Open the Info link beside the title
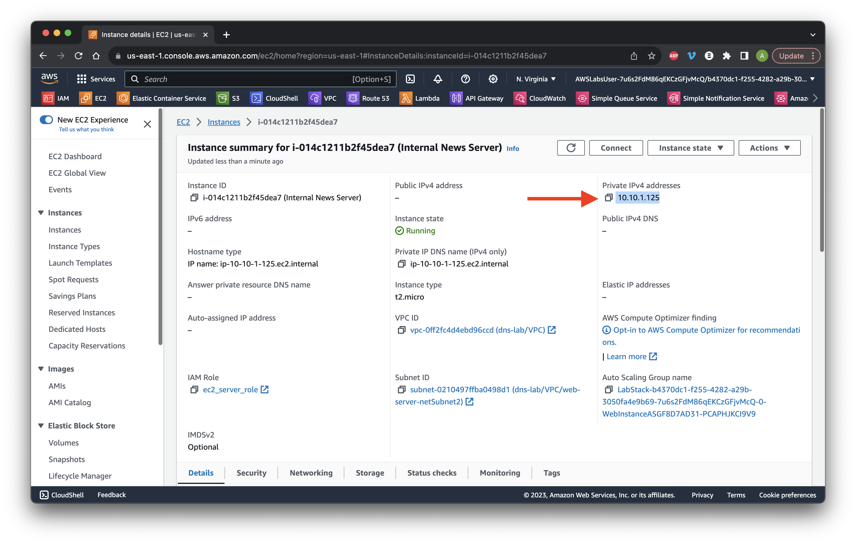Viewport: 856px width, 544px height. (512, 148)
